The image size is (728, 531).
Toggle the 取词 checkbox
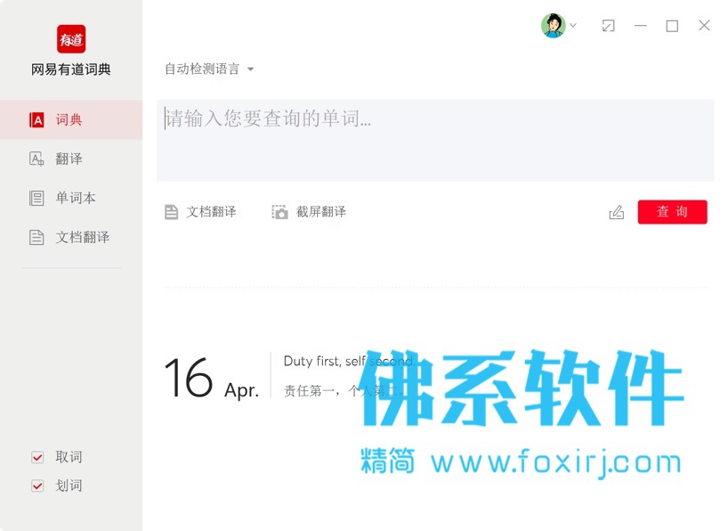click(37, 458)
